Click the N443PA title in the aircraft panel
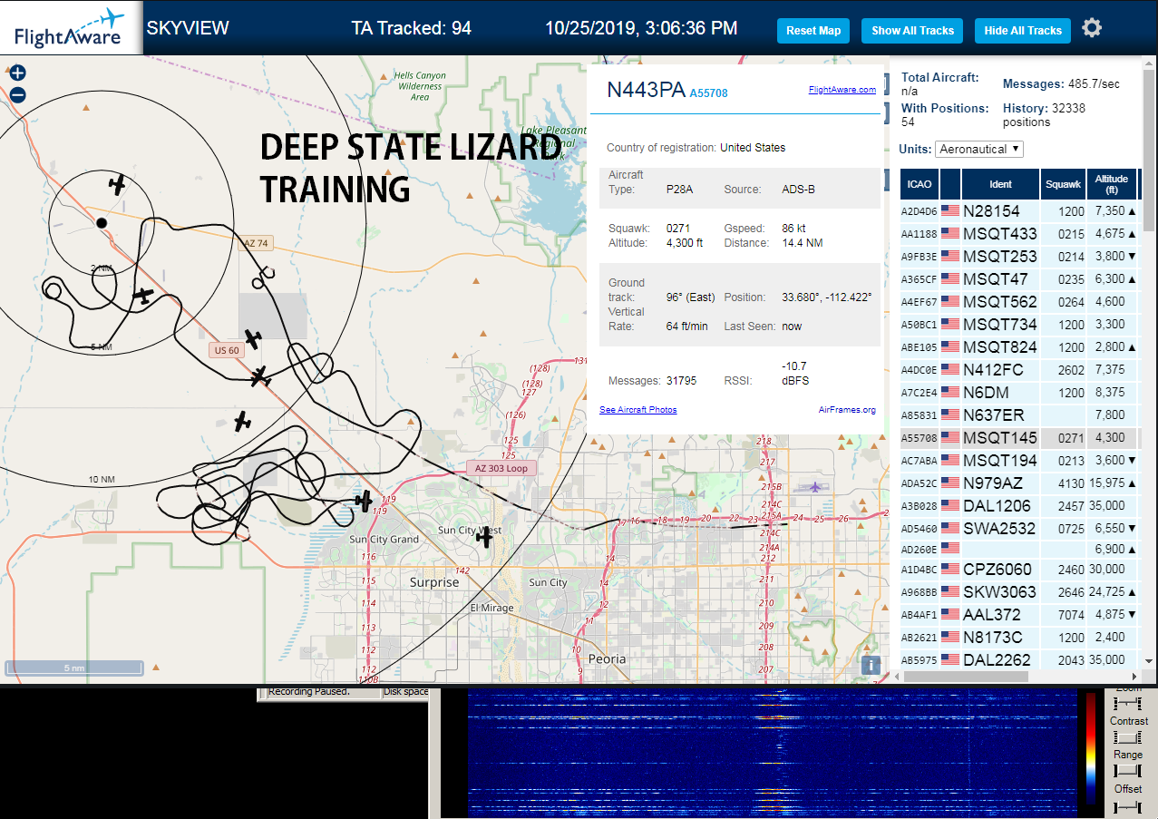 (646, 89)
